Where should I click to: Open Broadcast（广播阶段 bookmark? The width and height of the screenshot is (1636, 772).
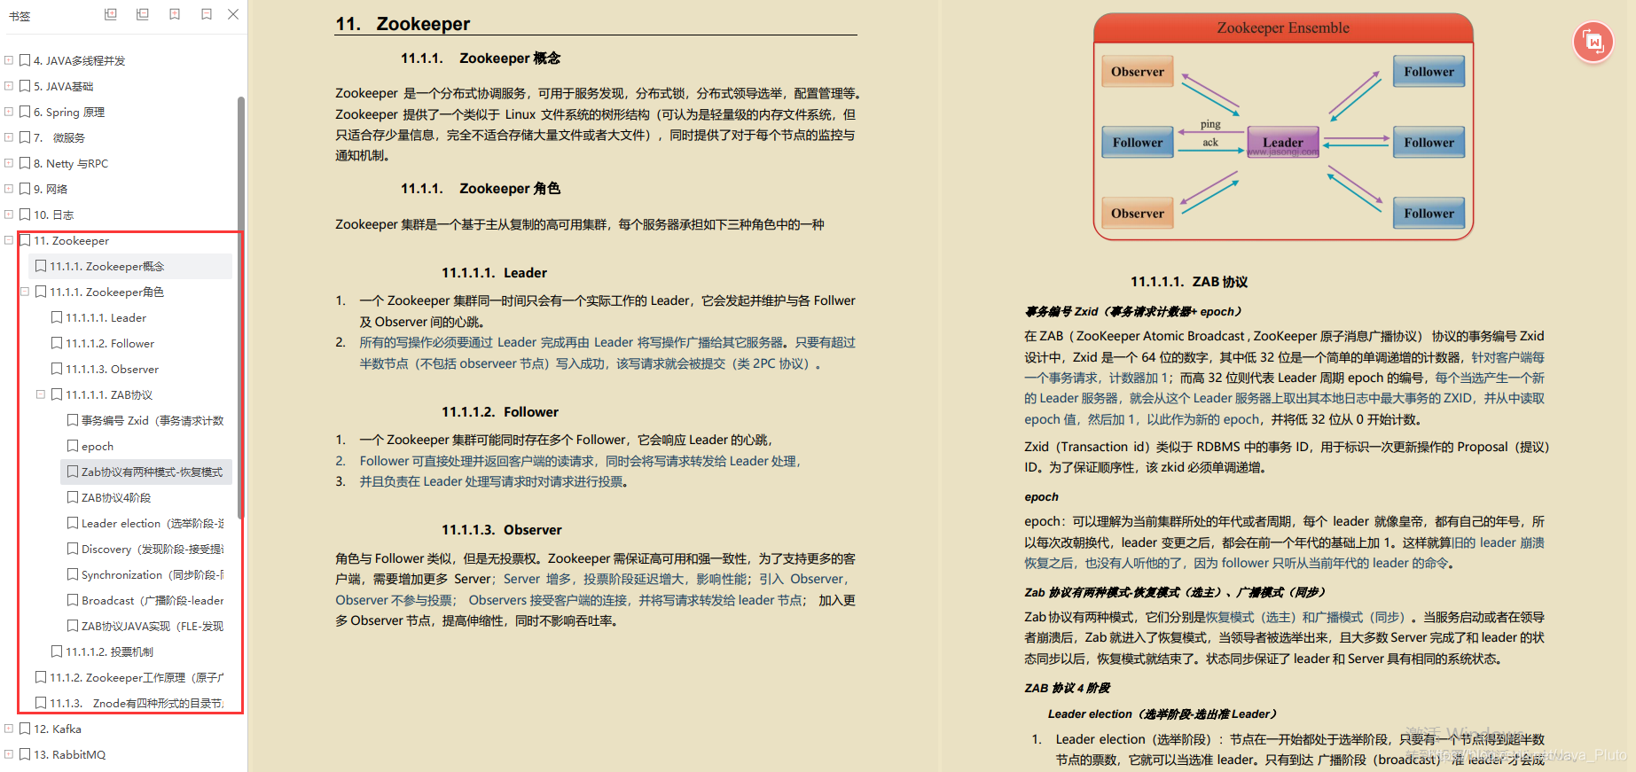(153, 600)
